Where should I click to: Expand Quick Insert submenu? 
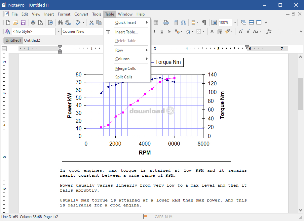127,22
